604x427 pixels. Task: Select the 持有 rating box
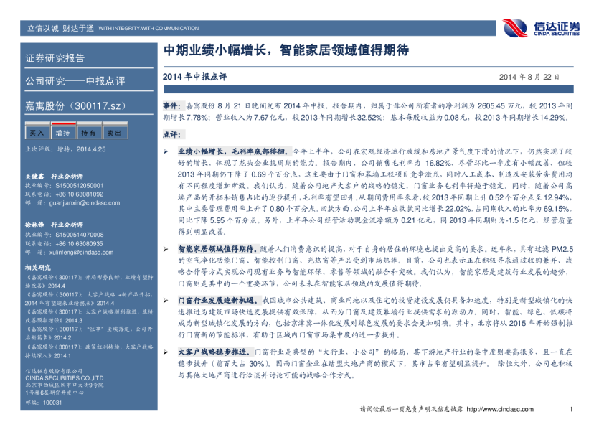coord(88,133)
